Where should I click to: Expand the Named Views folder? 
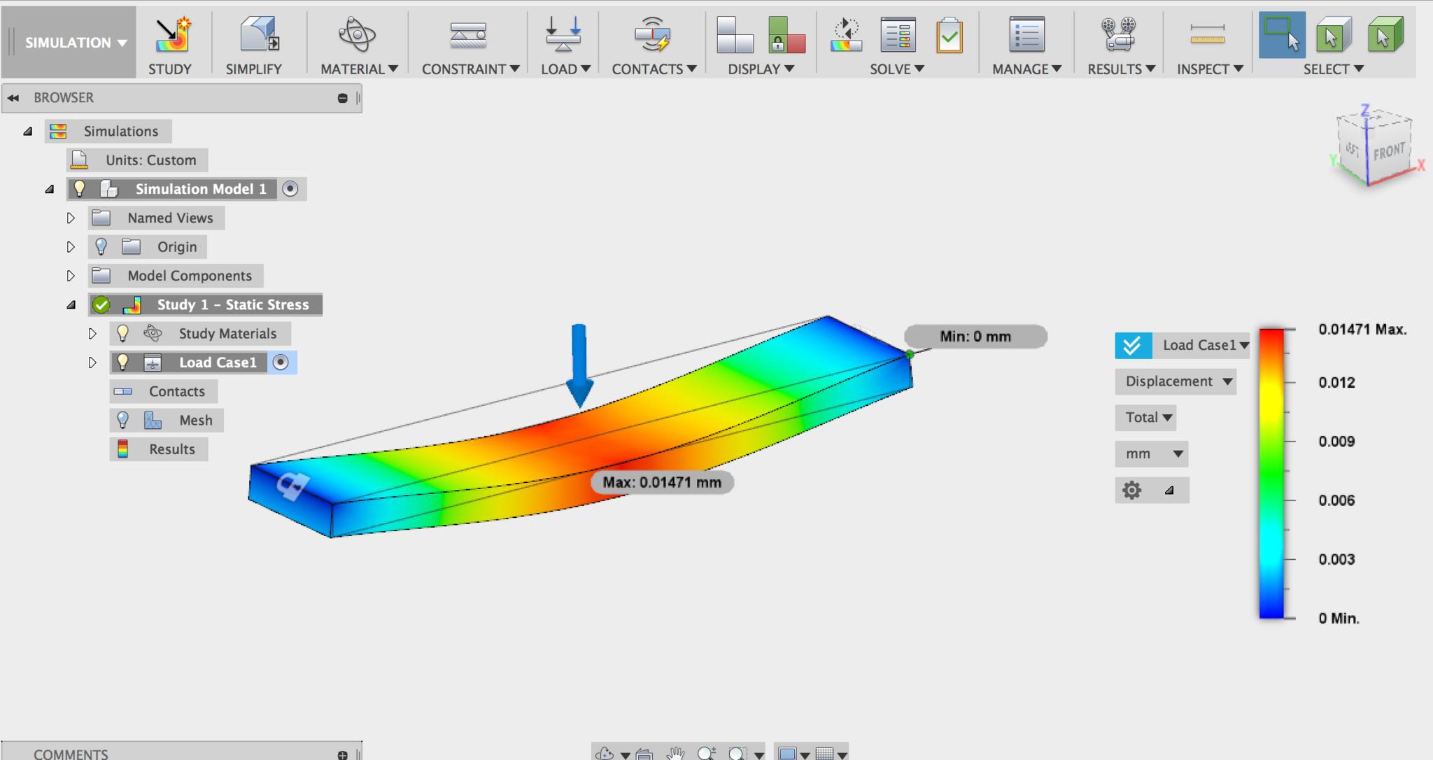tap(71, 218)
